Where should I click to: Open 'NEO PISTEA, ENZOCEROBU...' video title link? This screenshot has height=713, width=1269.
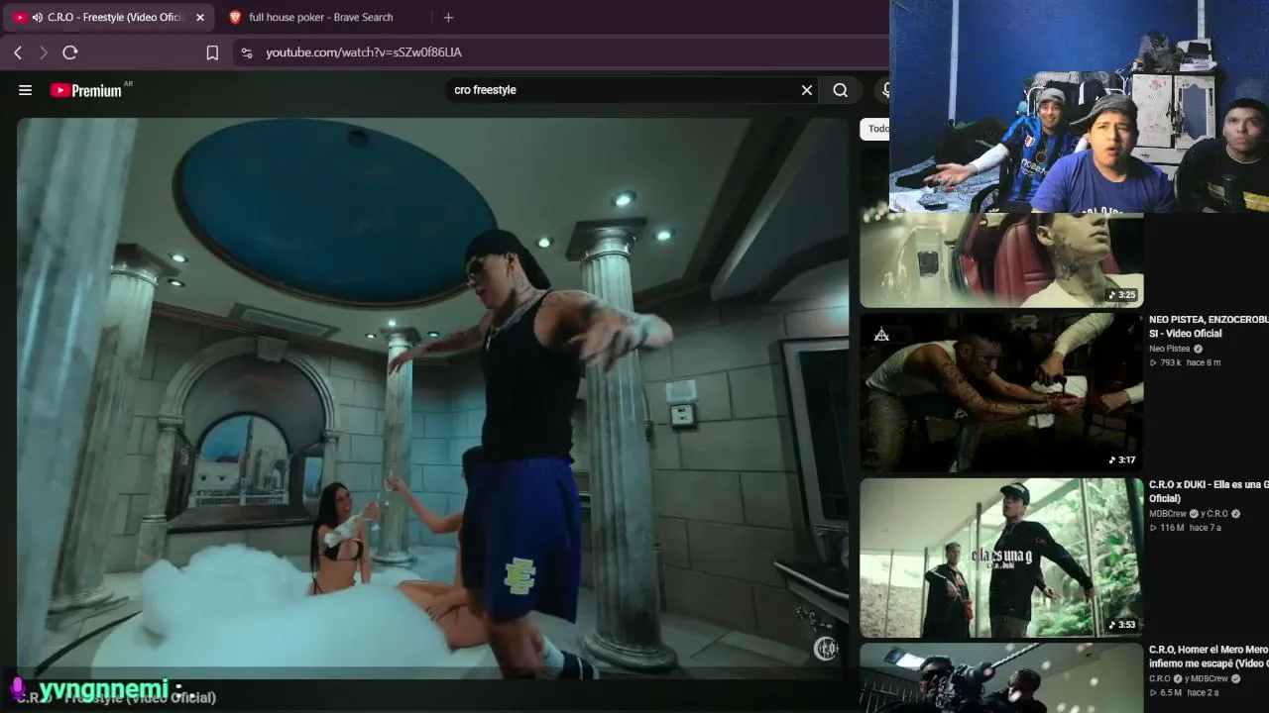tap(1209, 327)
